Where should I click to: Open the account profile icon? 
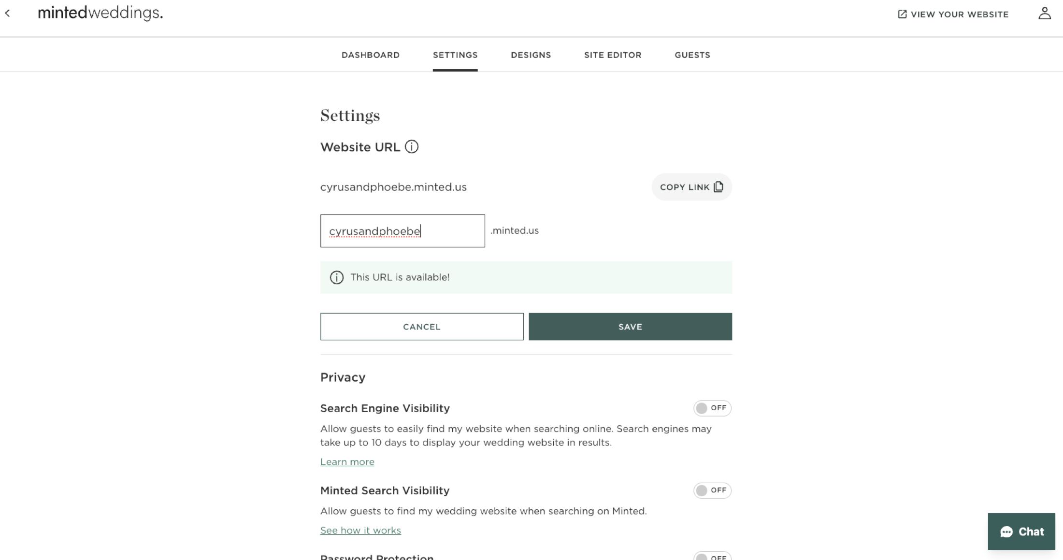point(1044,14)
